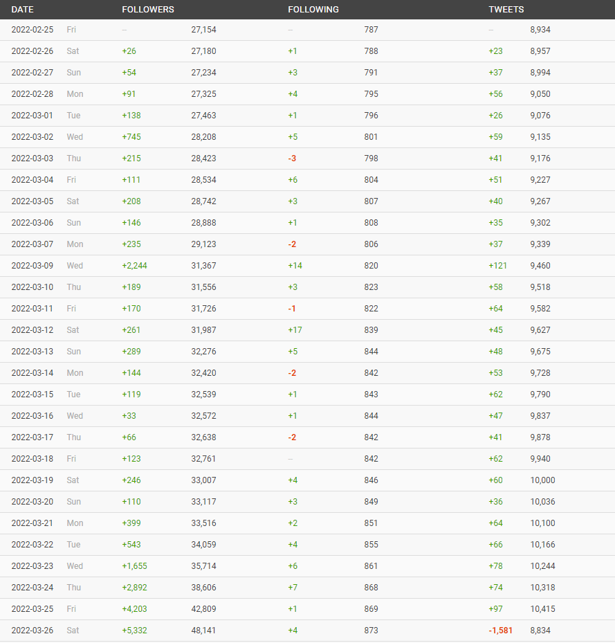Click the +4,203 followers gain
The width and height of the screenshot is (615, 643).
coord(134,609)
